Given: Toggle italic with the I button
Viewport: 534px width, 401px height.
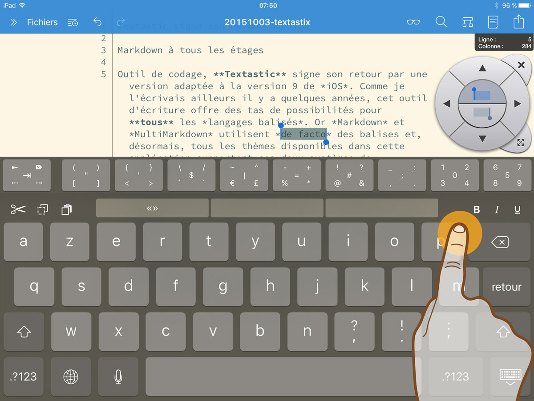Looking at the screenshot, I should click(x=497, y=209).
